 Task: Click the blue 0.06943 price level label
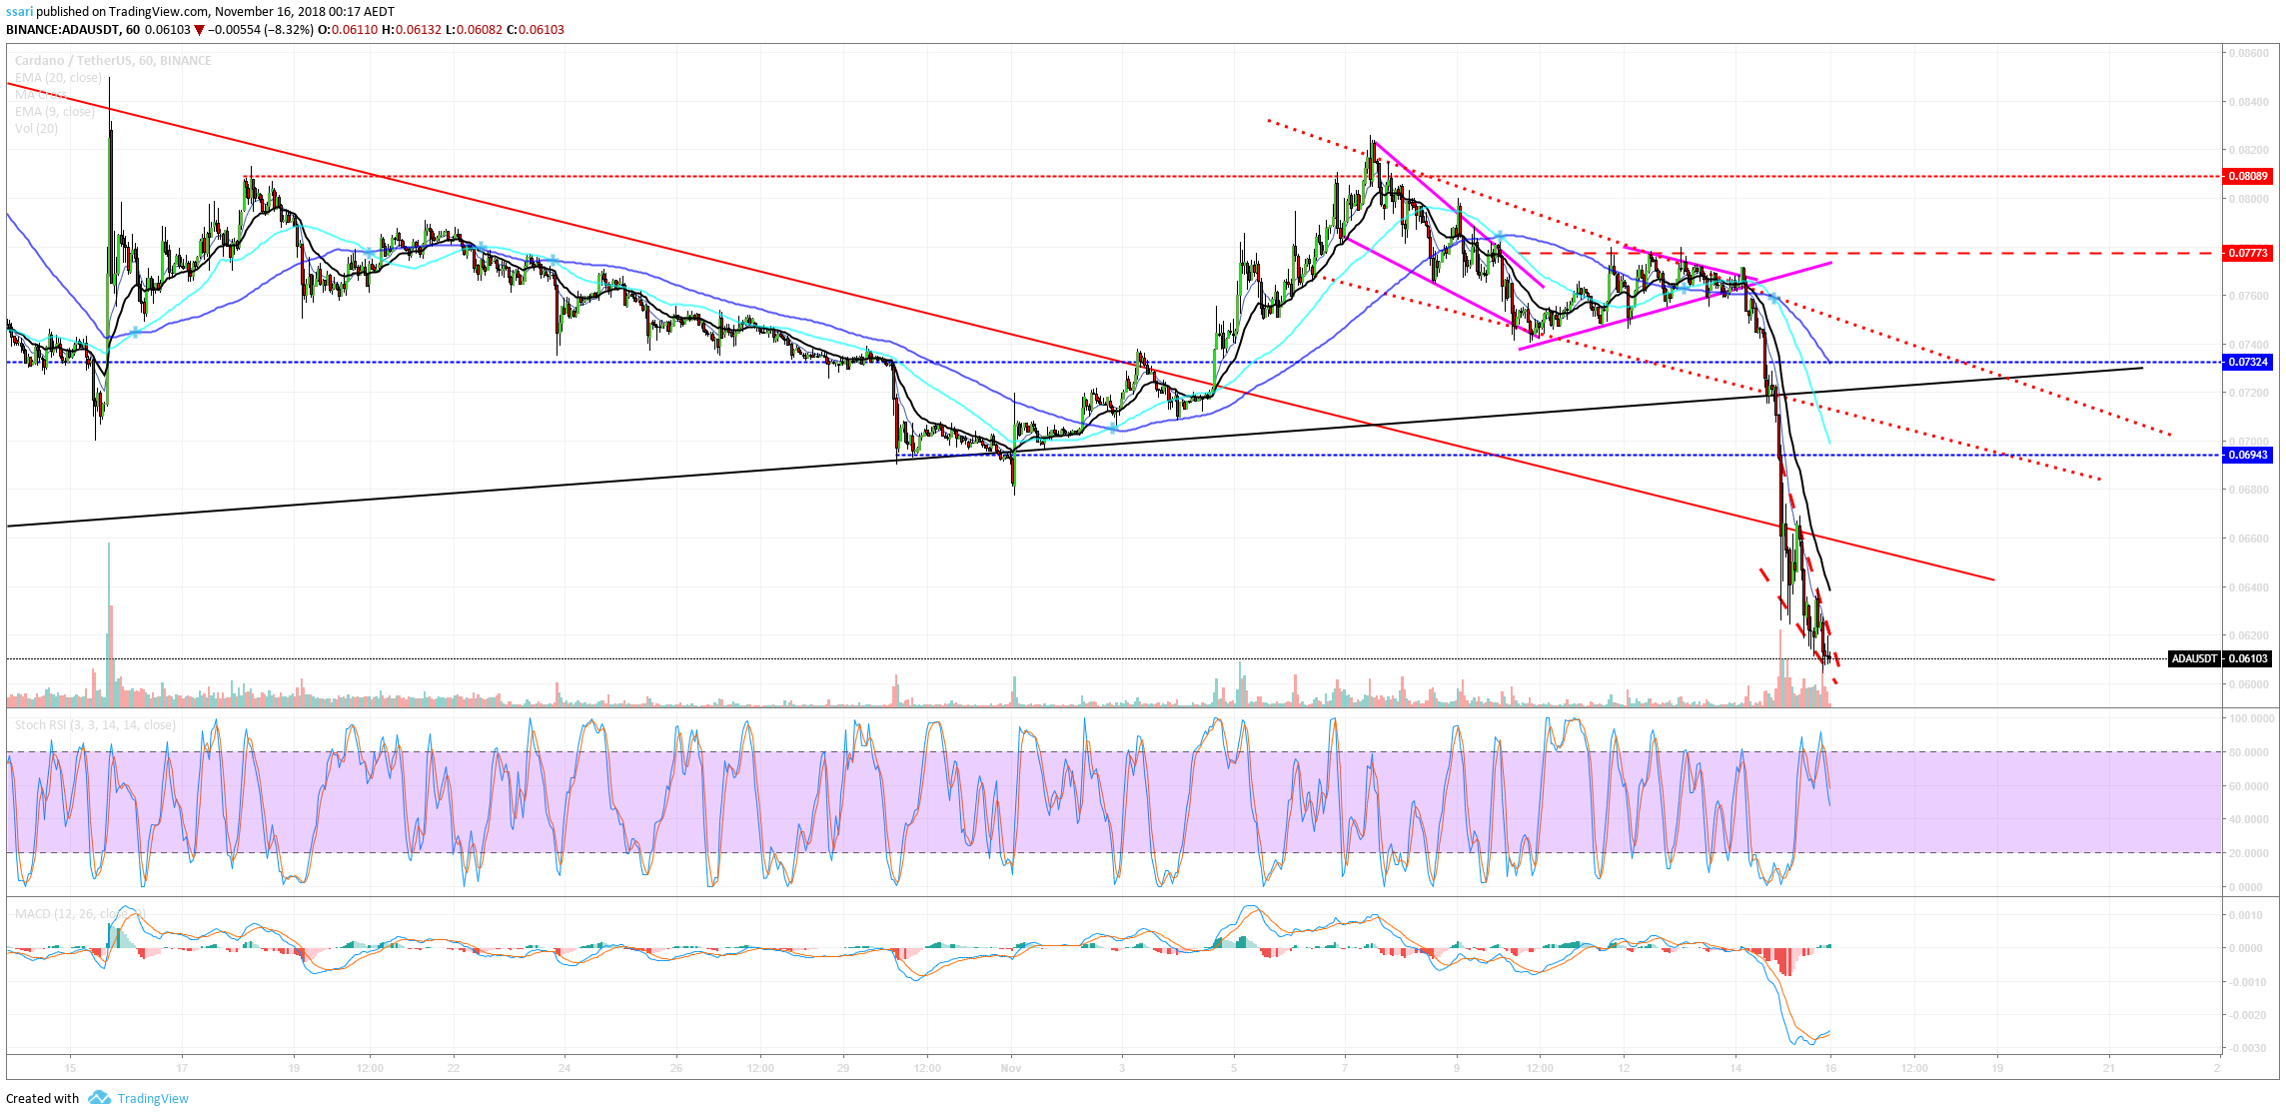2246,456
